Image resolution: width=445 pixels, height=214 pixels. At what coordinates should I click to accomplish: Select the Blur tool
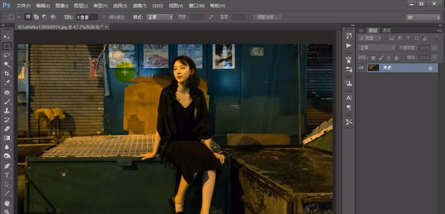[7, 147]
